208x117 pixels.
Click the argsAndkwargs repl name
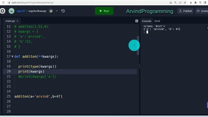(x=37, y=11)
